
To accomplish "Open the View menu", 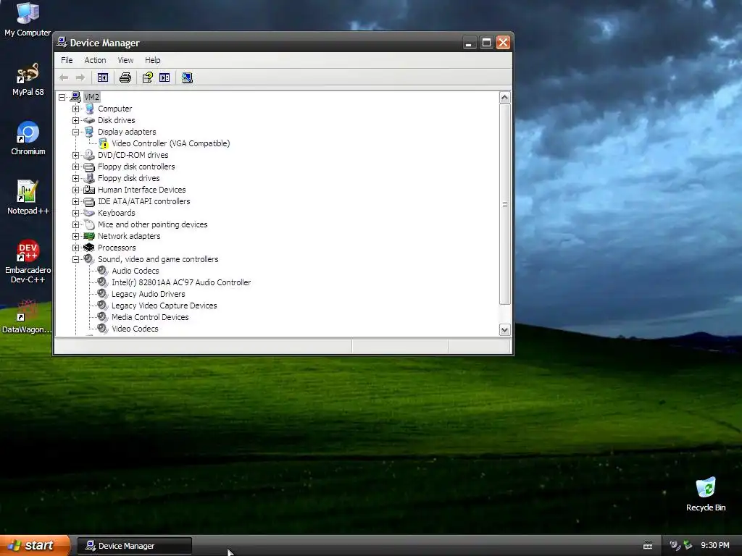I will (x=125, y=60).
